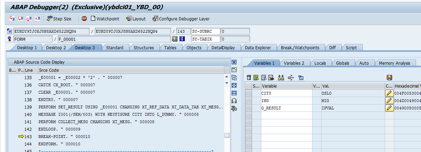Switch to the Break./Watchpoints tab
The height and width of the screenshot is (152, 421).
pyautogui.click(x=300, y=48)
